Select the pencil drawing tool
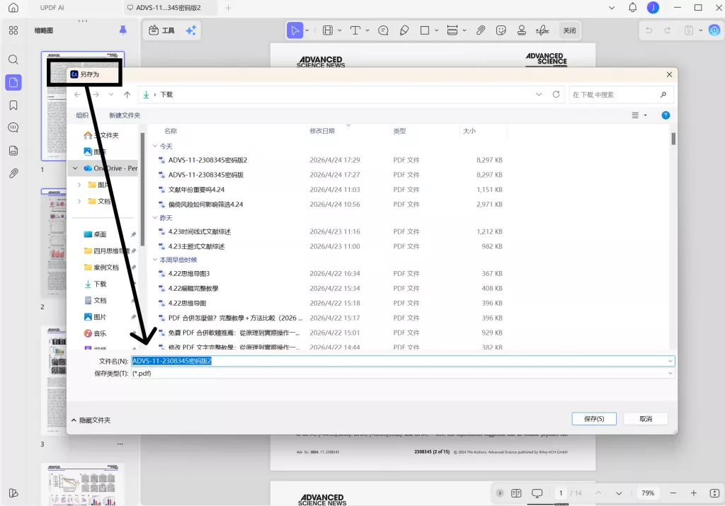The image size is (725, 506). 404,30
